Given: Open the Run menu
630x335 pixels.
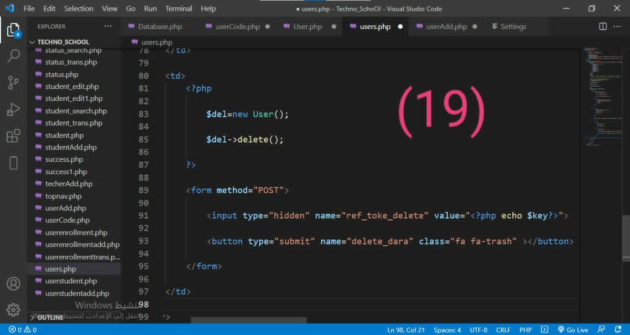Looking at the screenshot, I should click(x=150, y=8).
